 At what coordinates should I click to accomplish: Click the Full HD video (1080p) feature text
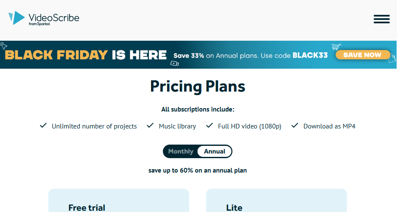[x=249, y=126]
